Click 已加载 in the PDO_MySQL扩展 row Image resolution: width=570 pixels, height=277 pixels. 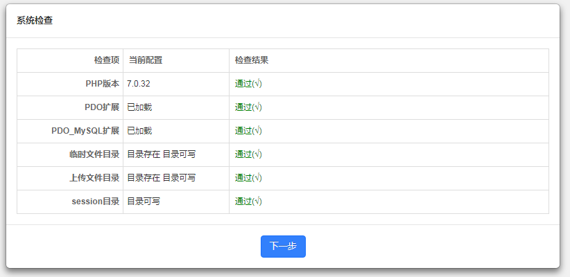point(139,131)
